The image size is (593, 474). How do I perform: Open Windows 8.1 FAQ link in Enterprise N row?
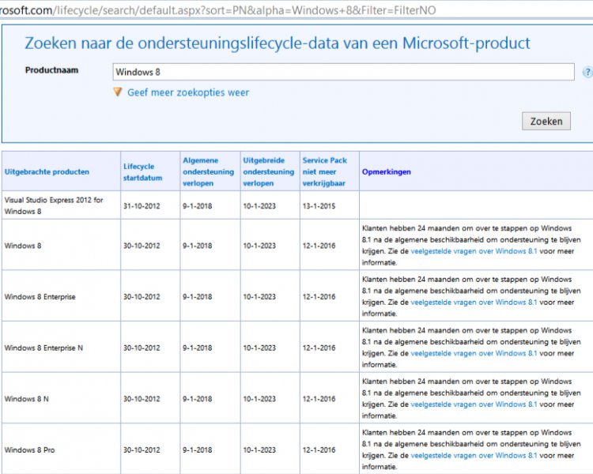(474, 353)
